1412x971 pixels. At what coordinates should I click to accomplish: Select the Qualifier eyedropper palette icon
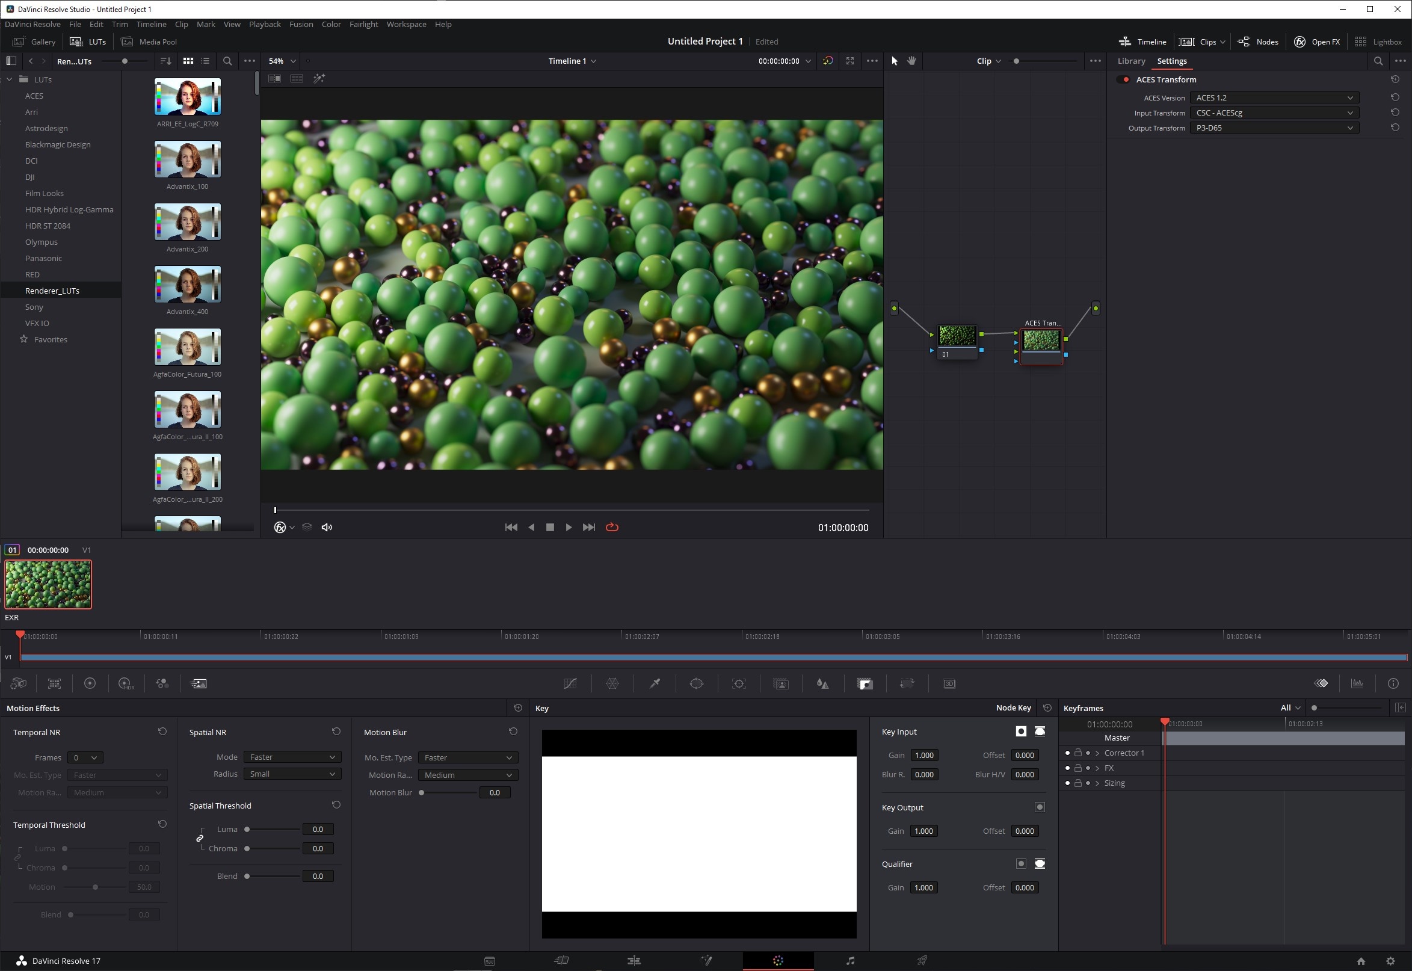tap(655, 684)
